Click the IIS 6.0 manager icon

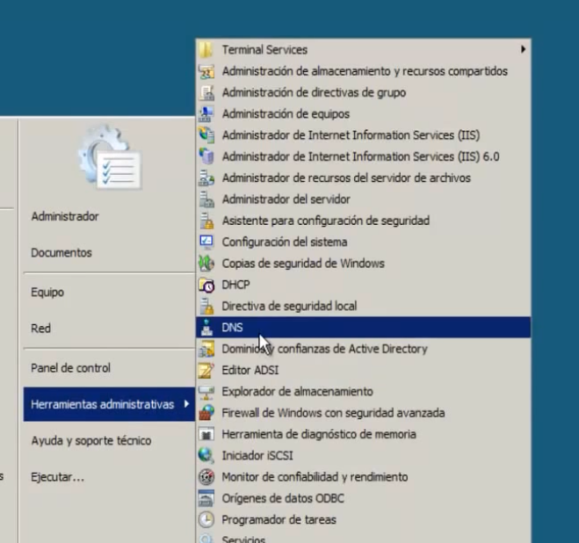tap(206, 156)
